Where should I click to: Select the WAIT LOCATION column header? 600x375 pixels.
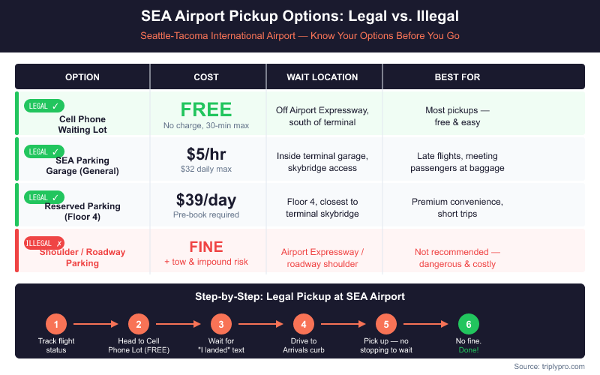tap(322, 77)
